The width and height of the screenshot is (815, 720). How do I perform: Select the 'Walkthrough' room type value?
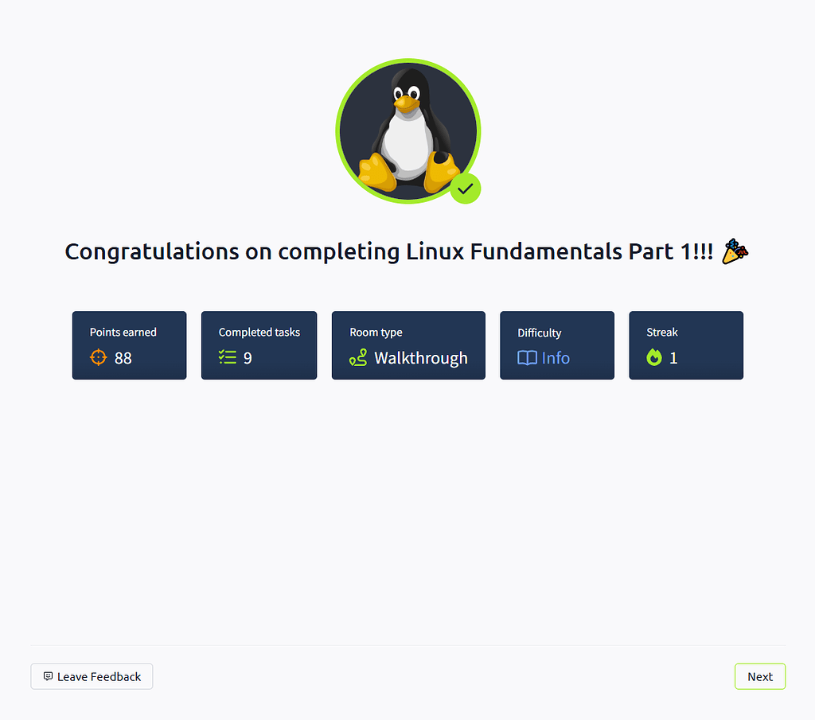pos(421,358)
